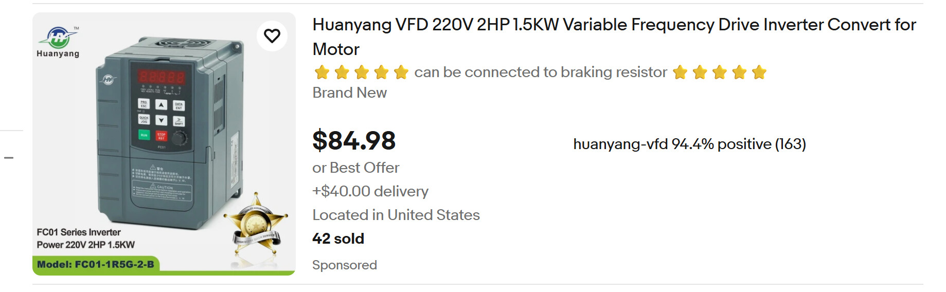Click the inverter's red LED display
This screenshot has height=292, width=946.
pos(161,77)
